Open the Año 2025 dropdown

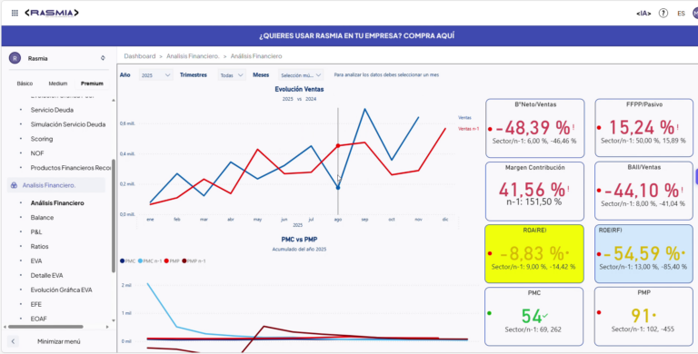pos(155,75)
